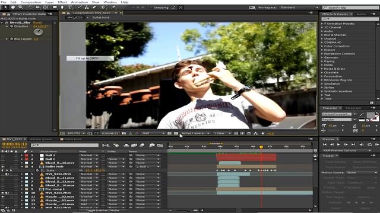Select the Brush tool
This screenshot has height=213, width=380.
(x=80, y=8)
